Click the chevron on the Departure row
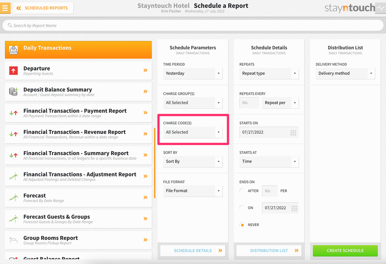Screen dimensions: 386x264 click(x=146, y=70)
